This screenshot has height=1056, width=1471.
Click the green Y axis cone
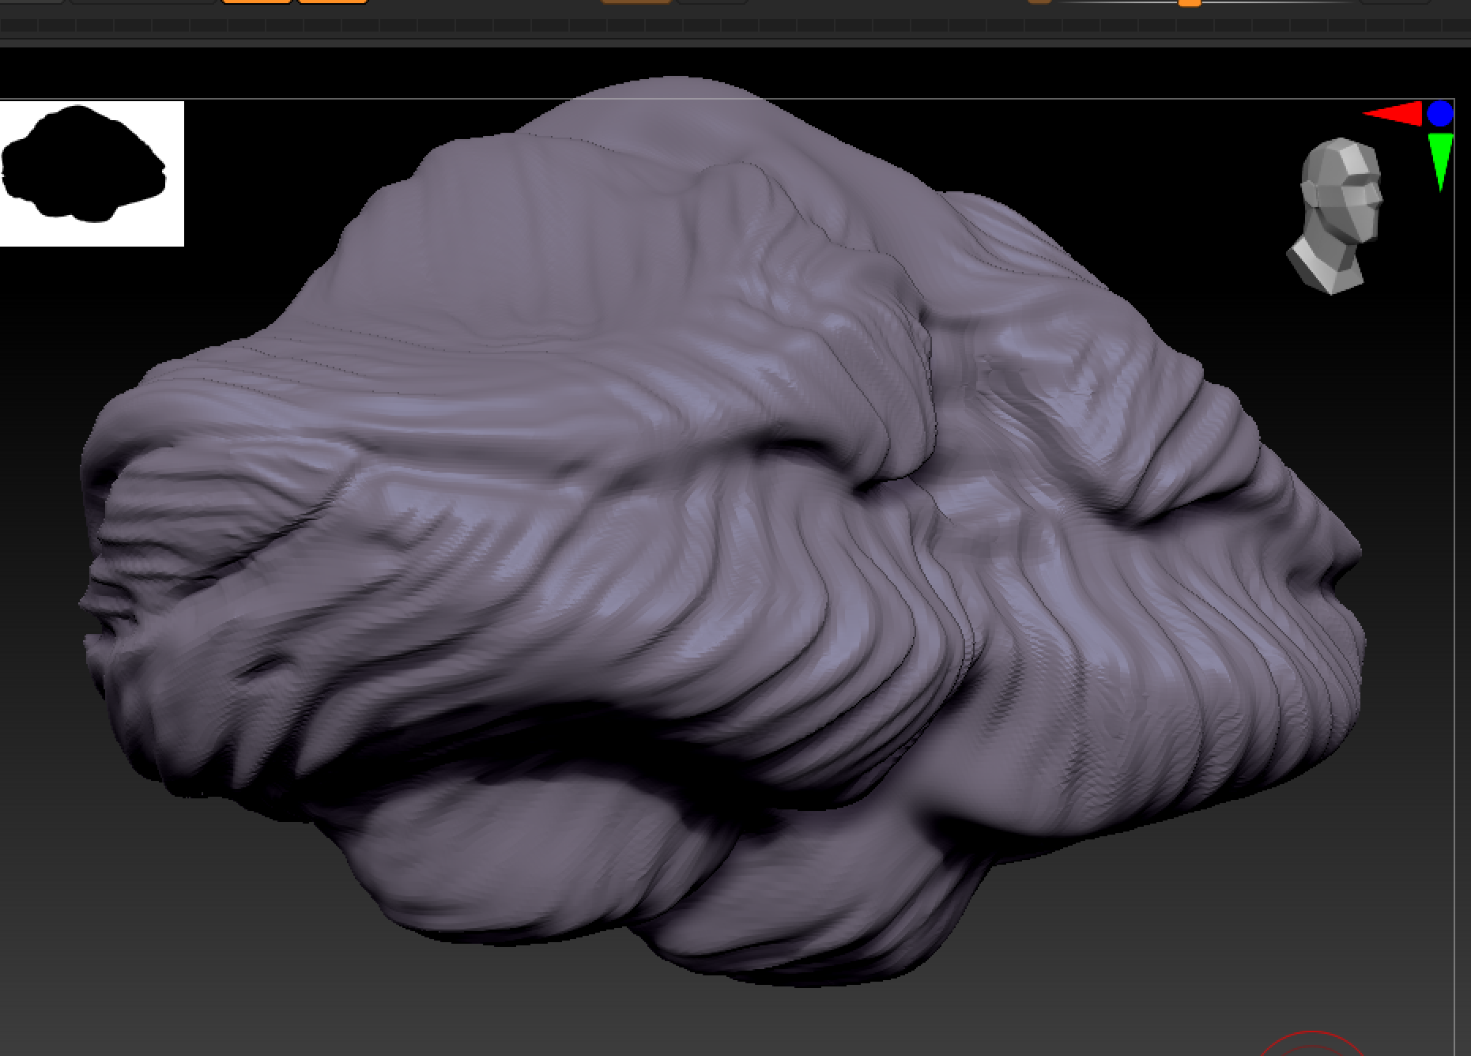coord(1441,161)
